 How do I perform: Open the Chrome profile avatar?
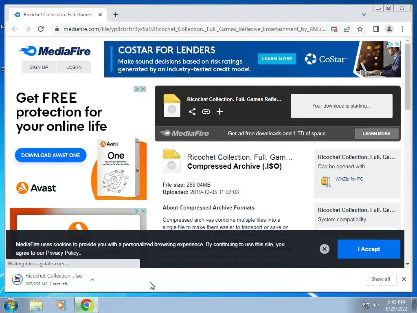[389, 29]
